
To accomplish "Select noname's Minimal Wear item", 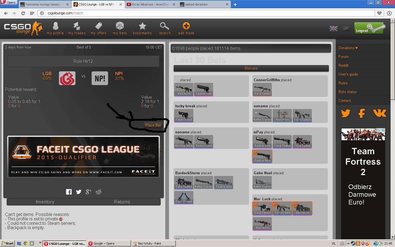I will click(184, 142).
